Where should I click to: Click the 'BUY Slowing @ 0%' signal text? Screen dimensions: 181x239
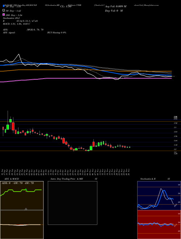[x=57, y=33]
